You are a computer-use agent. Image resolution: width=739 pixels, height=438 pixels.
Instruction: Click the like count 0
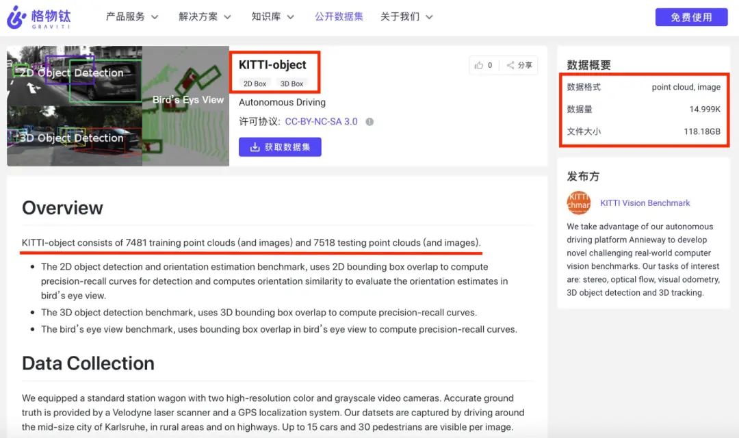click(490, 66)
